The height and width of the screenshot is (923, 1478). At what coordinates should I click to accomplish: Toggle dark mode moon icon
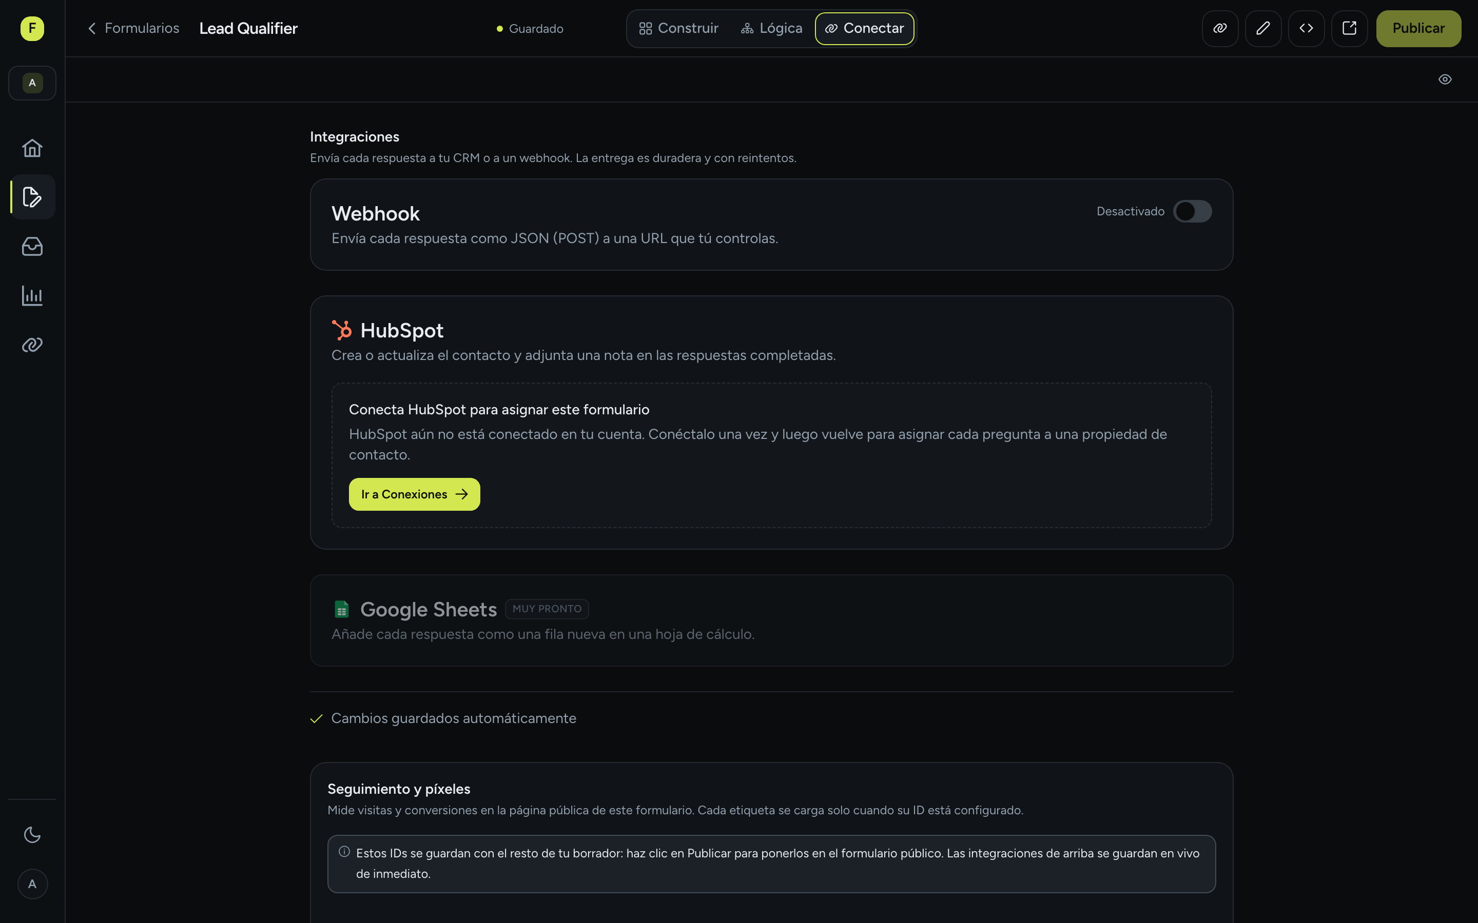[x=32, y=834]
